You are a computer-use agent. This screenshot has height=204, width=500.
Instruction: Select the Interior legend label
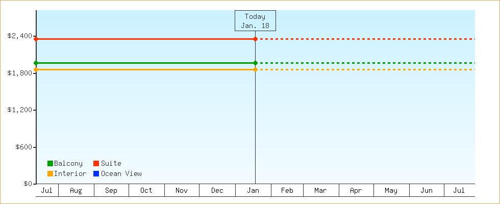(70, 174)
